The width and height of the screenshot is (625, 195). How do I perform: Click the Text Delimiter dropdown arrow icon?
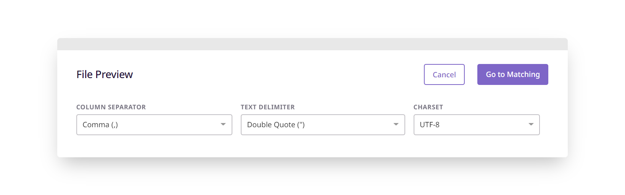tap(396, 125)
